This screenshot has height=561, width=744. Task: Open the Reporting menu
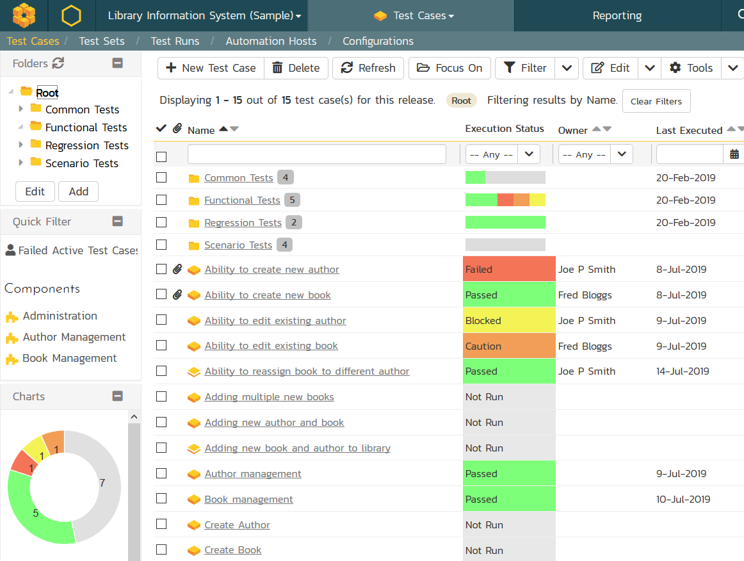point(617,15)
